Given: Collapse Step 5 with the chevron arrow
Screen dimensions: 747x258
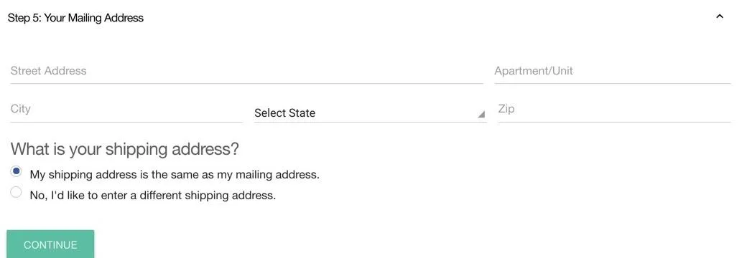Looking at the screenshot, I should click(x=720, y=16).
